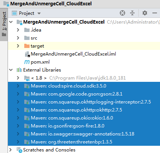Click the Scratches and Consoles clock icon
Image resolution: width=160 pixels, height=153 pixels.
pos(19,150)
